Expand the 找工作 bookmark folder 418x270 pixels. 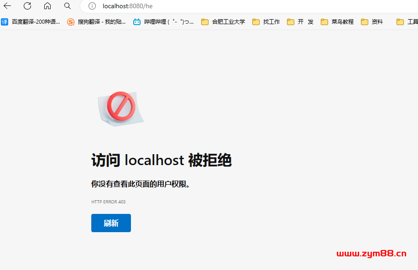266,21
